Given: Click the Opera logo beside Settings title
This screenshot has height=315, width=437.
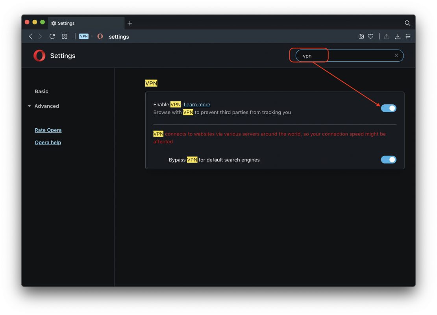Looking at the screenshot, I should pos(39,56).
